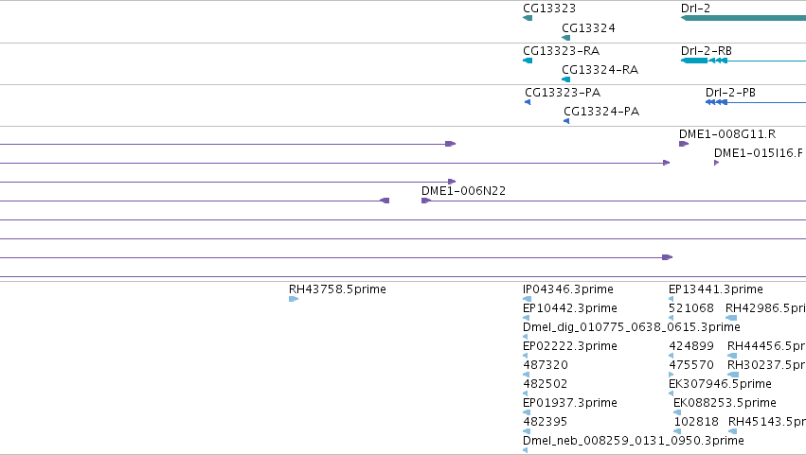Select the DME1-015I16.F label

(x=759, y=152)
